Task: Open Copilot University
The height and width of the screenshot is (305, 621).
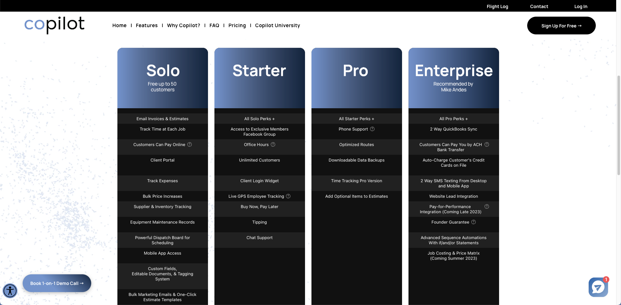Action: pos(278,26)
